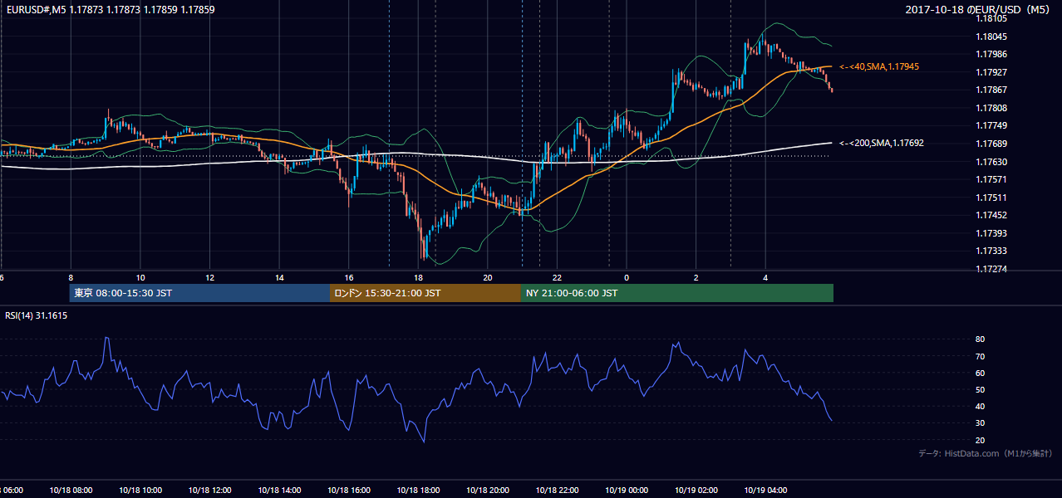Image resolution: width=1062 pixels, height=498 pixels.
Task: Click the 10/18 08:00 time axis label
Action: pos(71,491)
